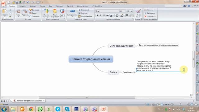Click the Undo icon in quick access toolbar
This screenshot has height=112, width=199.
coord(28,2)
